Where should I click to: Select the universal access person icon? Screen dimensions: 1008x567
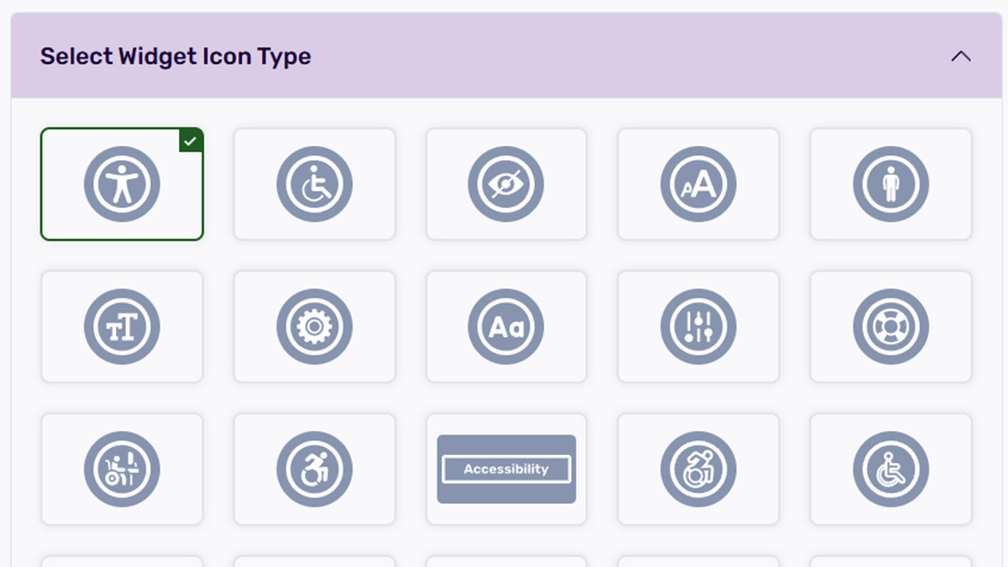coord(122,184)
